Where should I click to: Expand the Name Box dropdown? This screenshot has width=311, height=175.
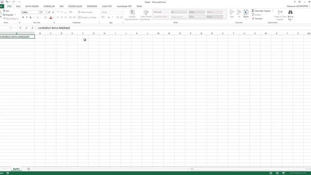10,28
